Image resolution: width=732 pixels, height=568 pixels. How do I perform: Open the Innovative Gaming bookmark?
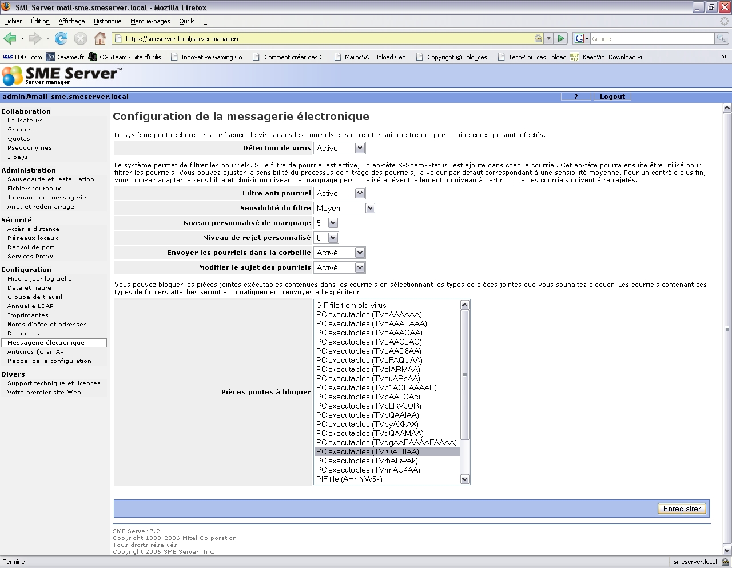pyautogui.click(x=209, y=57)
